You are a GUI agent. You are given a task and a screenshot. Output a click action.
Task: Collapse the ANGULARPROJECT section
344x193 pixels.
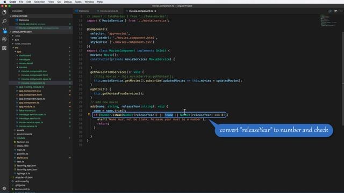21,32
